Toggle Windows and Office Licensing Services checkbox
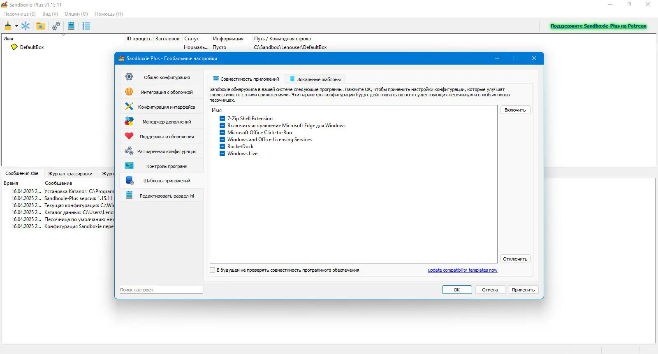658x354 pixels. (x=222, y=139)
